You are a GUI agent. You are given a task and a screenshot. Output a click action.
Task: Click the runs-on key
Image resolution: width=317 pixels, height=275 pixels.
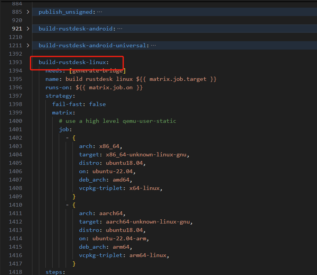coord(57,88)
